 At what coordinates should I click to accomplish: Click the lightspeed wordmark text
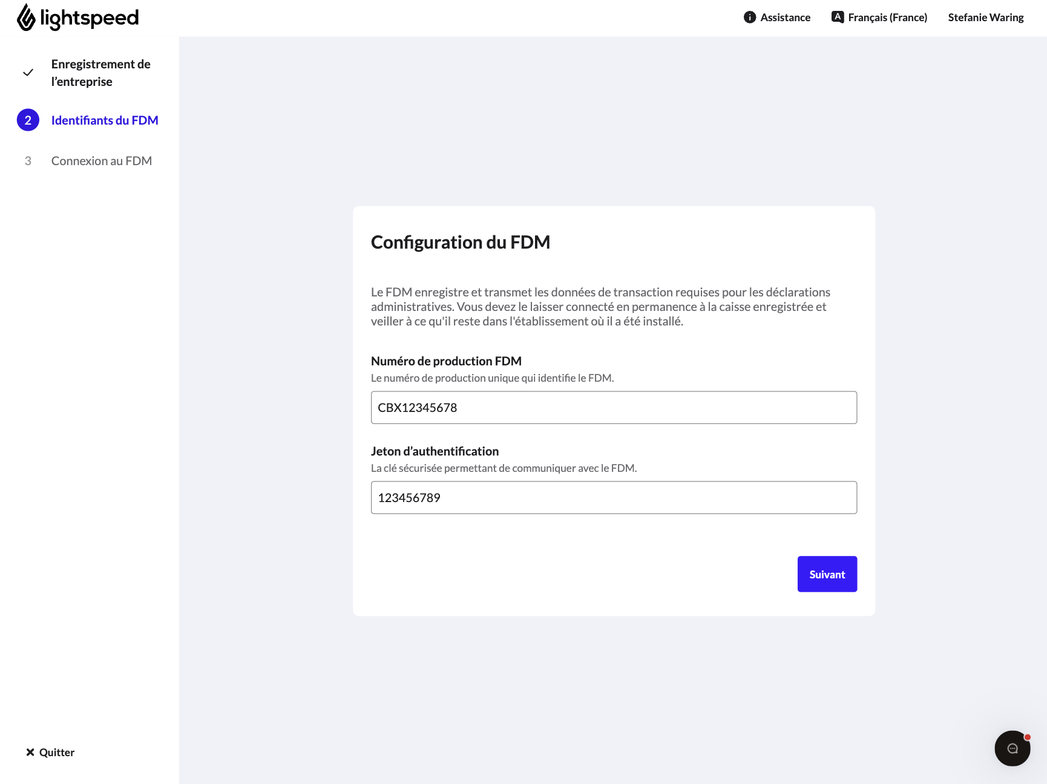[90, 18]
